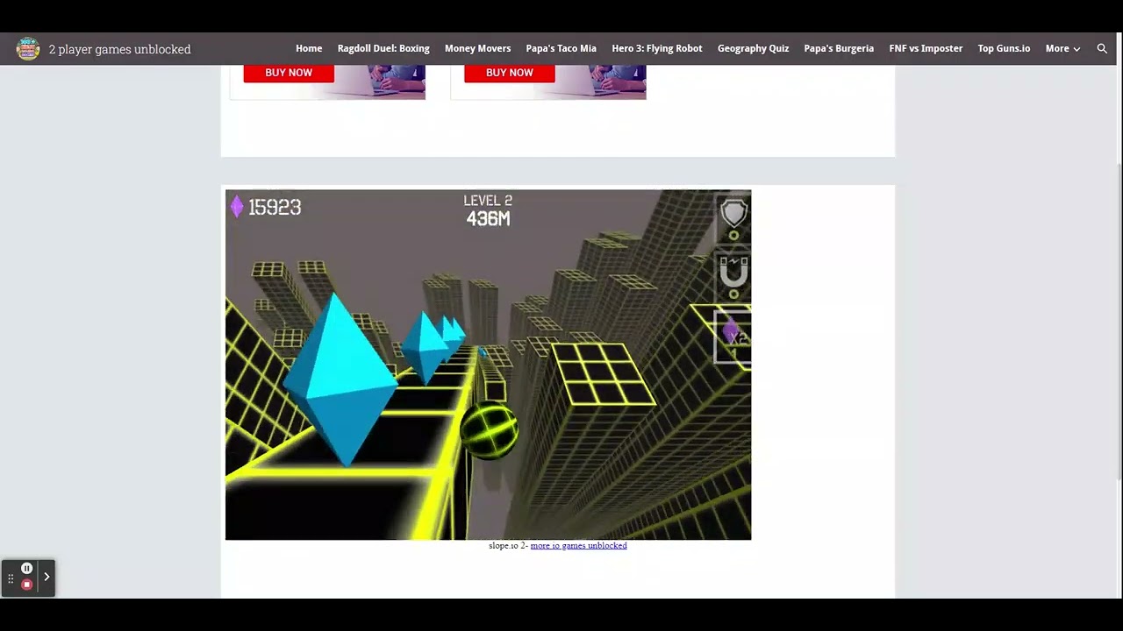Open Hero 3: Flying Robot page

pos(656,49)
